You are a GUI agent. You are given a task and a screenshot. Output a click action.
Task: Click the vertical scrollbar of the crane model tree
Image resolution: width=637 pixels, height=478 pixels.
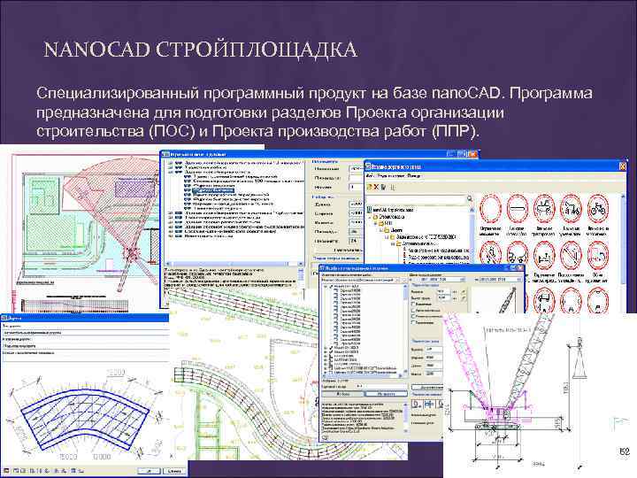click(405, 330)
